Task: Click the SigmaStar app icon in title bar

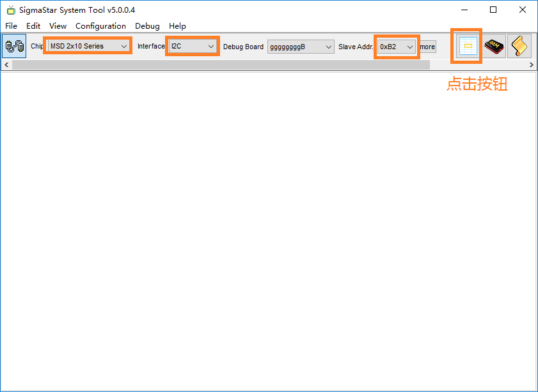Action: point(11,10)
